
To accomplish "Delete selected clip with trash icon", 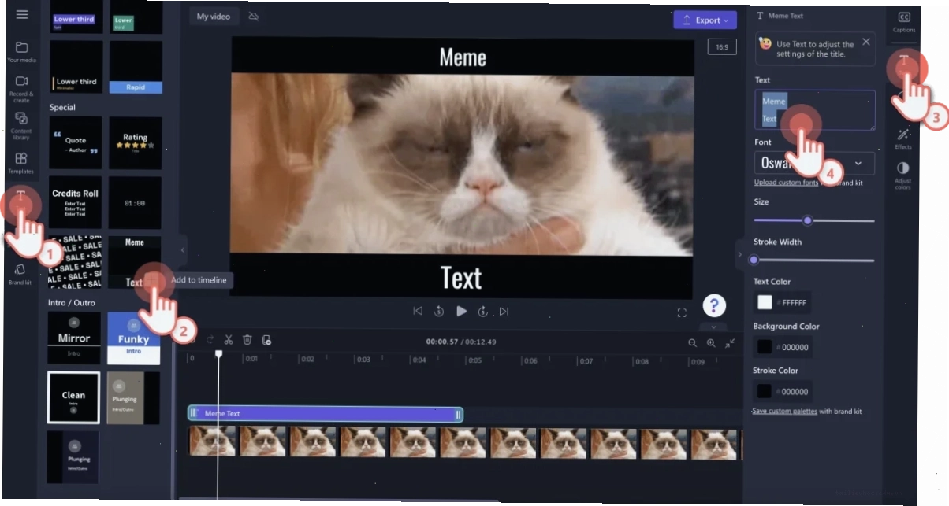I will 247,340.
